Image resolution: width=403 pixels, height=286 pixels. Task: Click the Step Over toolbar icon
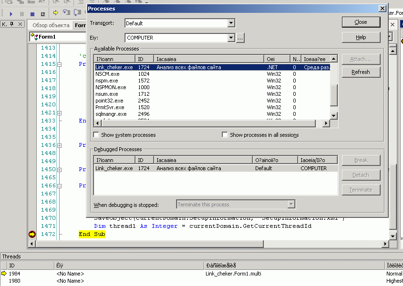click(x=77, y=12)
